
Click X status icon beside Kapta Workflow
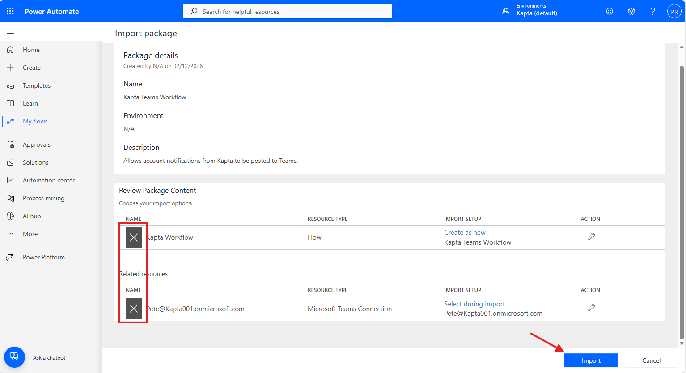[x=134, y=237]
